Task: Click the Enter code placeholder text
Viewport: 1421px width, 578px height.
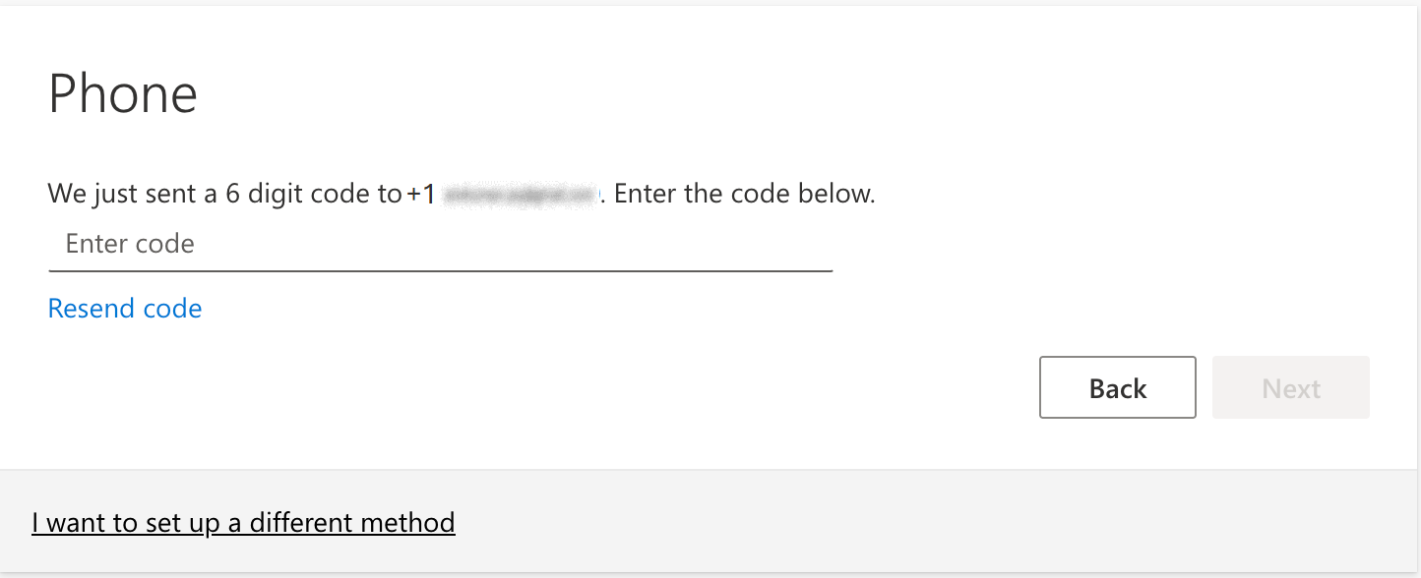Action: pyautogui.click(x=128, y=243)
